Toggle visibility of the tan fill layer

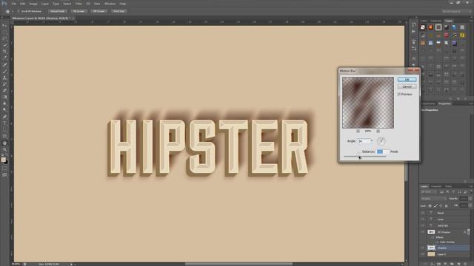pos(423,254)
